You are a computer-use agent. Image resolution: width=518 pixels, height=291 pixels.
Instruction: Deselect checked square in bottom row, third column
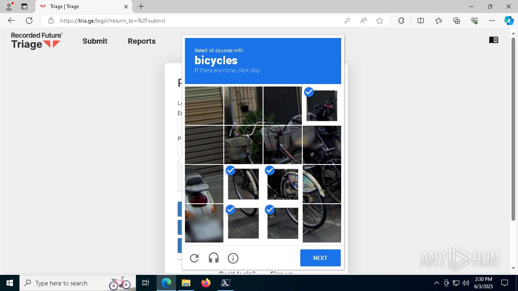[x=282, y=223]
